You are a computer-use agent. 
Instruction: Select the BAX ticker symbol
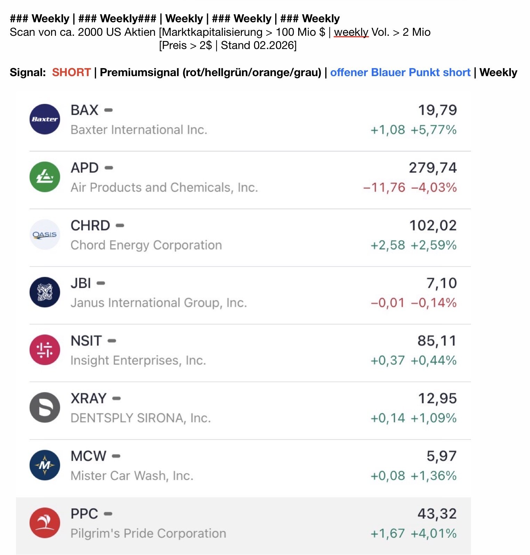click(84, 110)
